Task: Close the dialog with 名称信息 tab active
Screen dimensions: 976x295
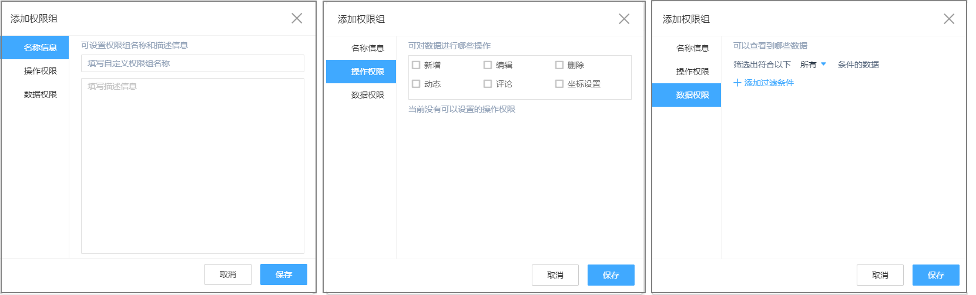Action: coord(297,18)
